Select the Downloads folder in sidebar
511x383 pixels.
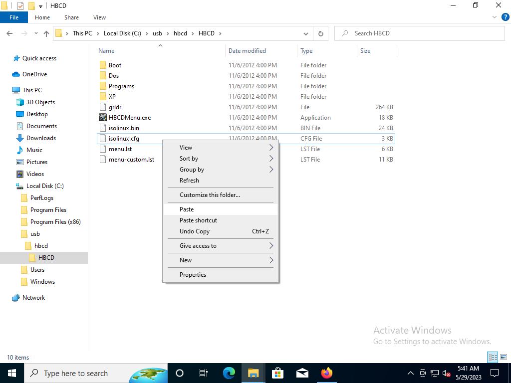coord(41,138)
